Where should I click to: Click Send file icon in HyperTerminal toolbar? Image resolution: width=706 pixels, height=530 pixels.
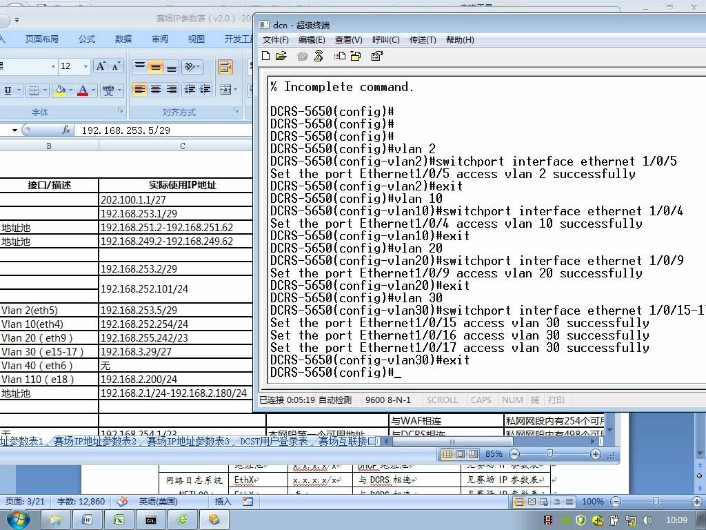340,56
